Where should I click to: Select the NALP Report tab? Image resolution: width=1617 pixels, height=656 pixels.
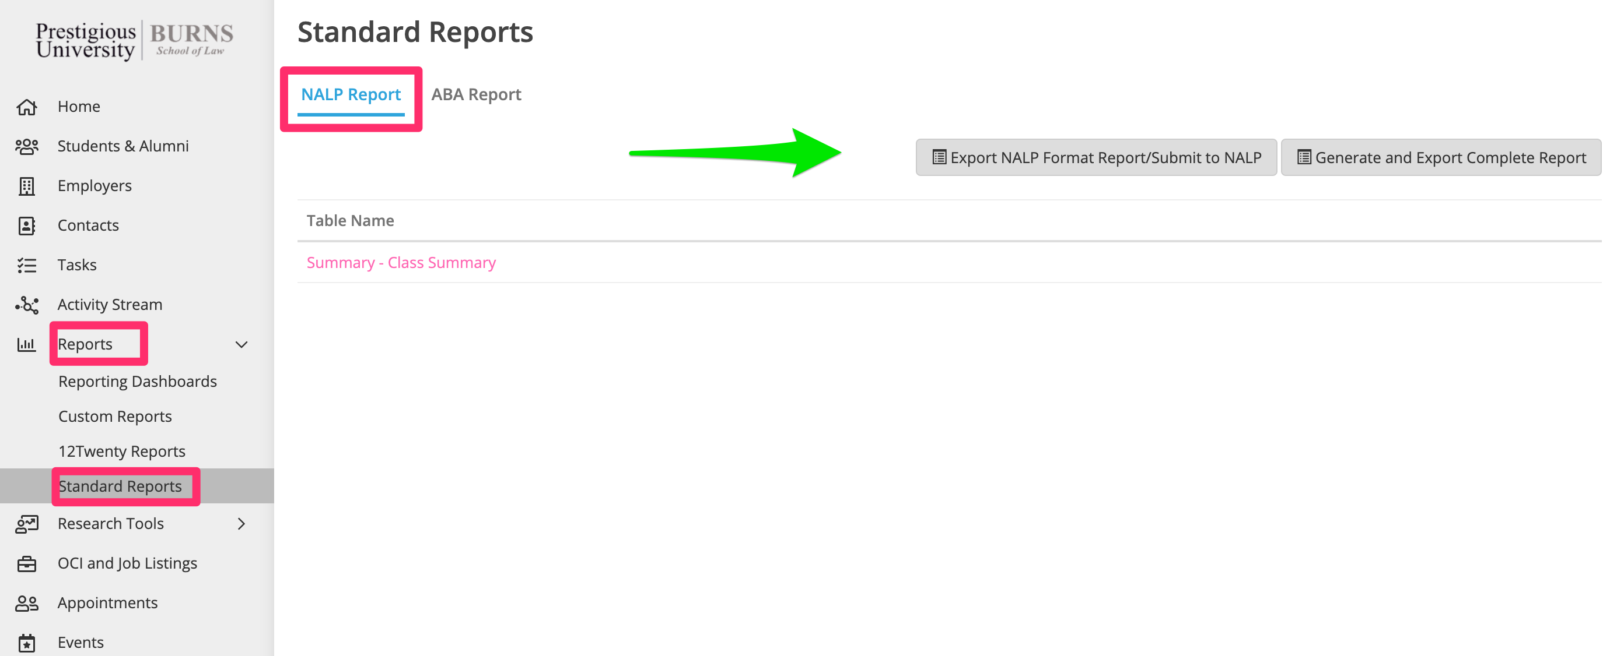click(350, 95)
